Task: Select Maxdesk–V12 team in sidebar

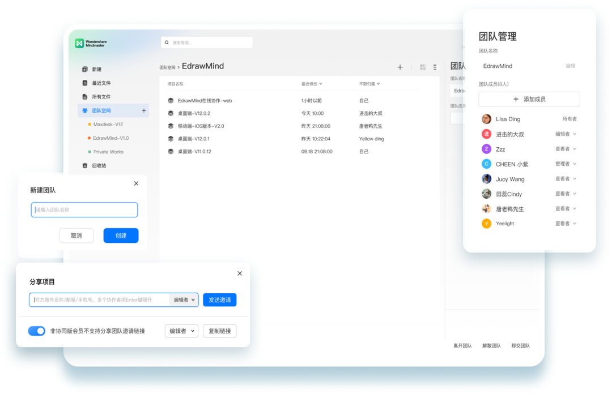Action: point(108,125)
